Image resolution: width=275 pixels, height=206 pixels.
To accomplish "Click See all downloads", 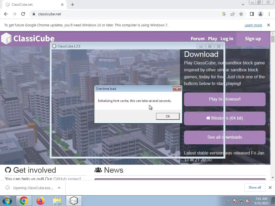I will click(x=225, y=137).
